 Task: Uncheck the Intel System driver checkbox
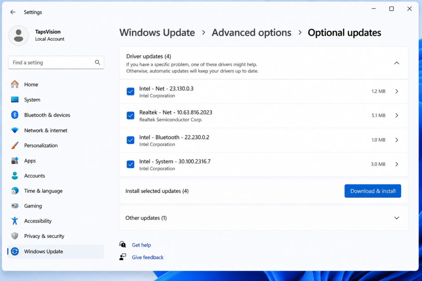tap(131, 164)
